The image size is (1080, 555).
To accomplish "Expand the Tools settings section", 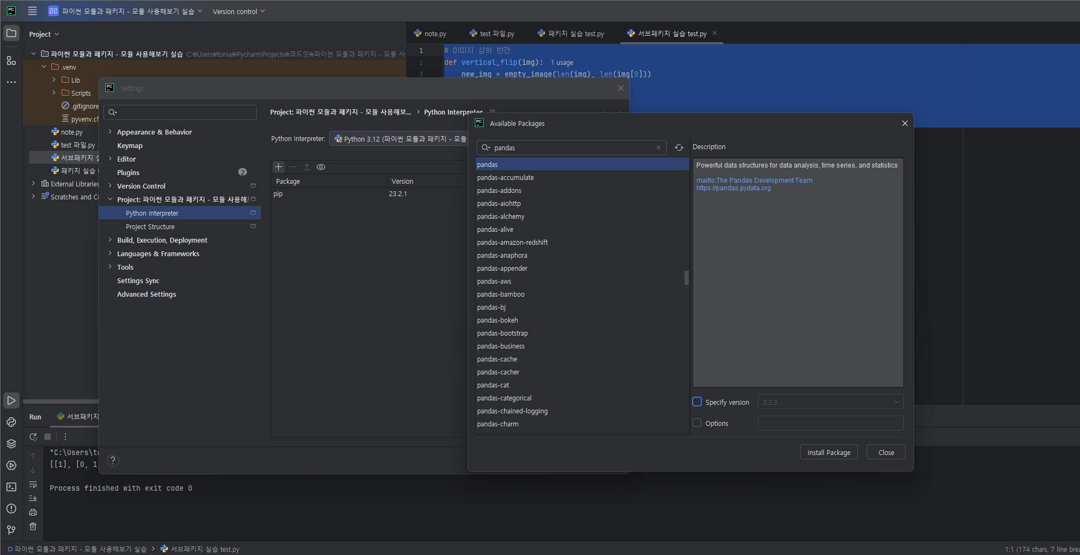I will 110,266.
